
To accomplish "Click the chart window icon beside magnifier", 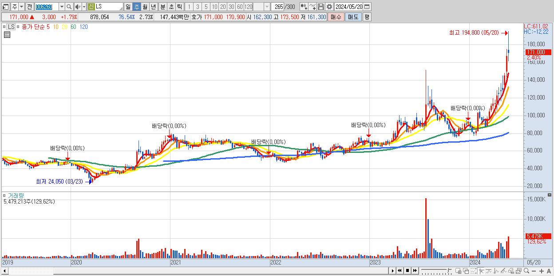I will (x=518, y=271).
